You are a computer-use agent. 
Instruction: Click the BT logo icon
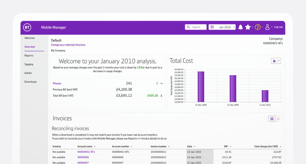[27, 28]
